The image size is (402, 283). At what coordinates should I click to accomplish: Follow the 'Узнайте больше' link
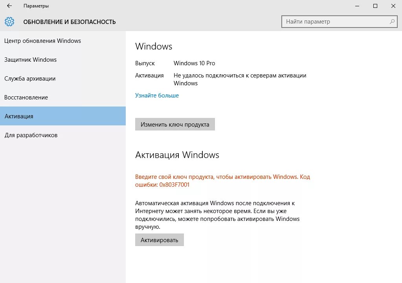[x=157, y=96]
